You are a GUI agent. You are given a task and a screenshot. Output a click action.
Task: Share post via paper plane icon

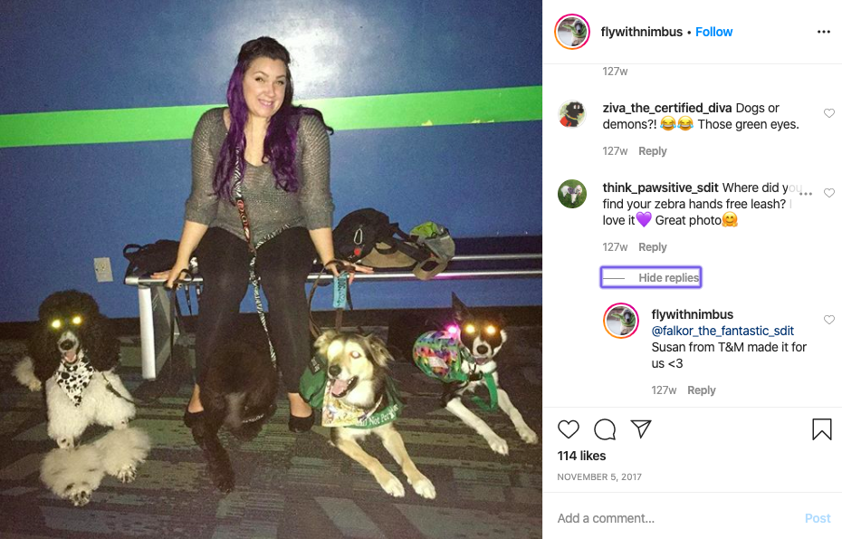pyautogui.click(x=641, y=428)
